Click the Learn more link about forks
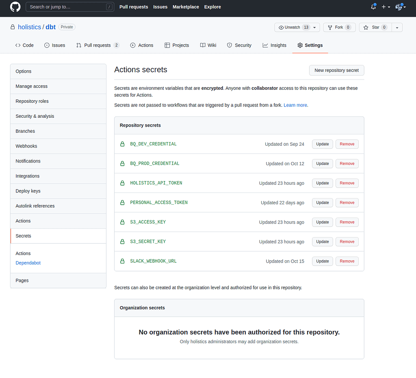416x378 pixels. click(x=295, y=105)
